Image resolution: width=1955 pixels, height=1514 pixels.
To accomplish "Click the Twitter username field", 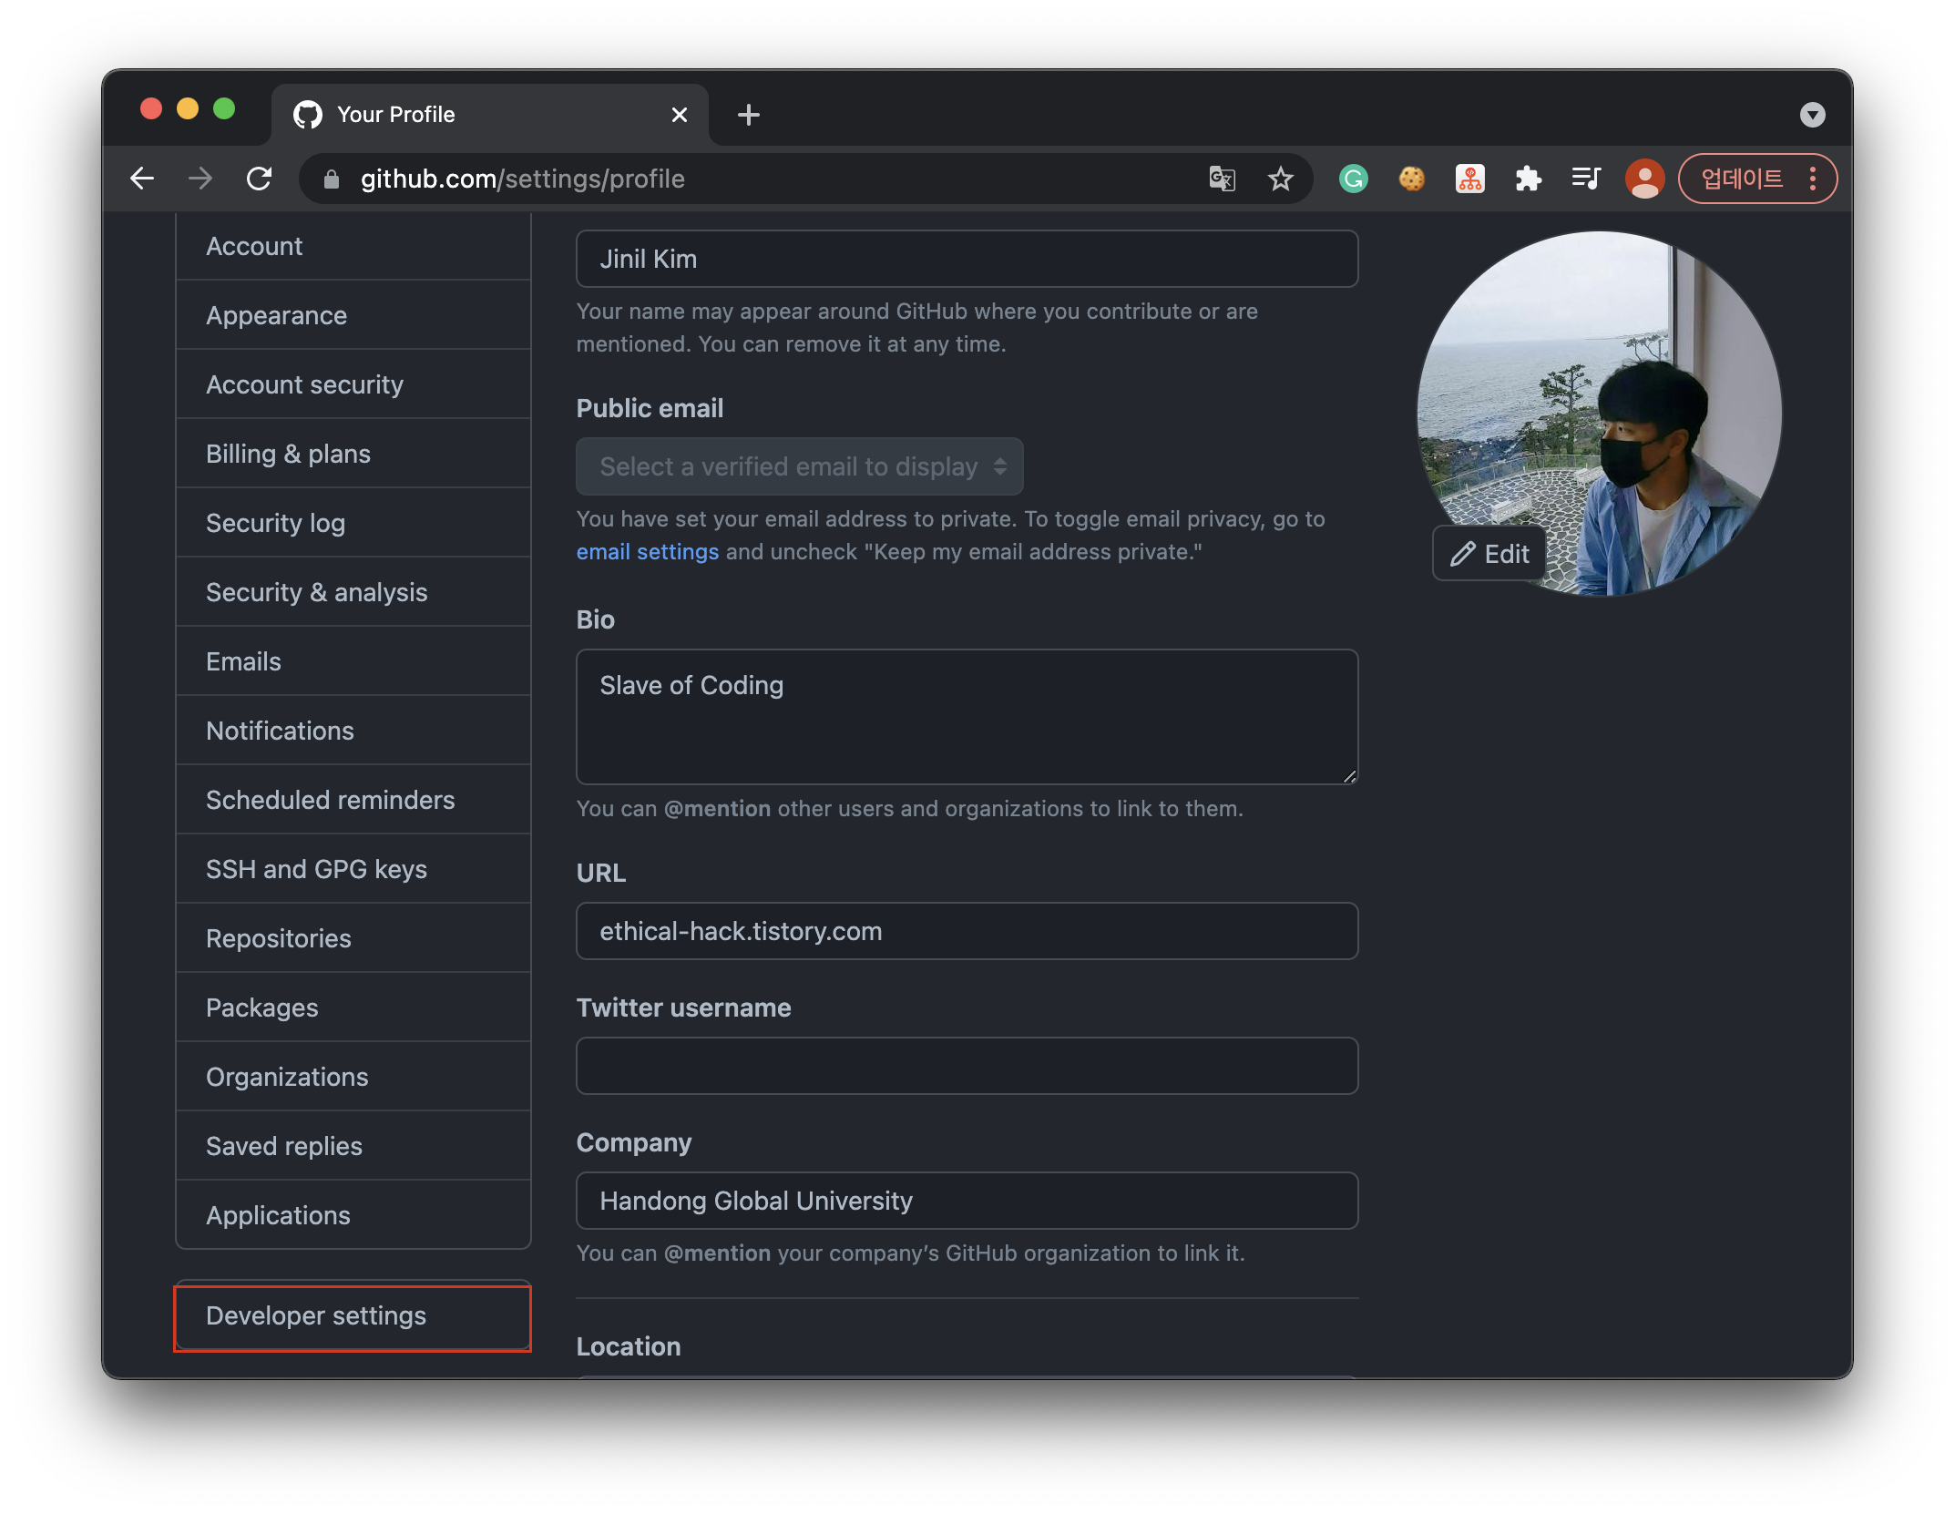I will [967, 1066].
